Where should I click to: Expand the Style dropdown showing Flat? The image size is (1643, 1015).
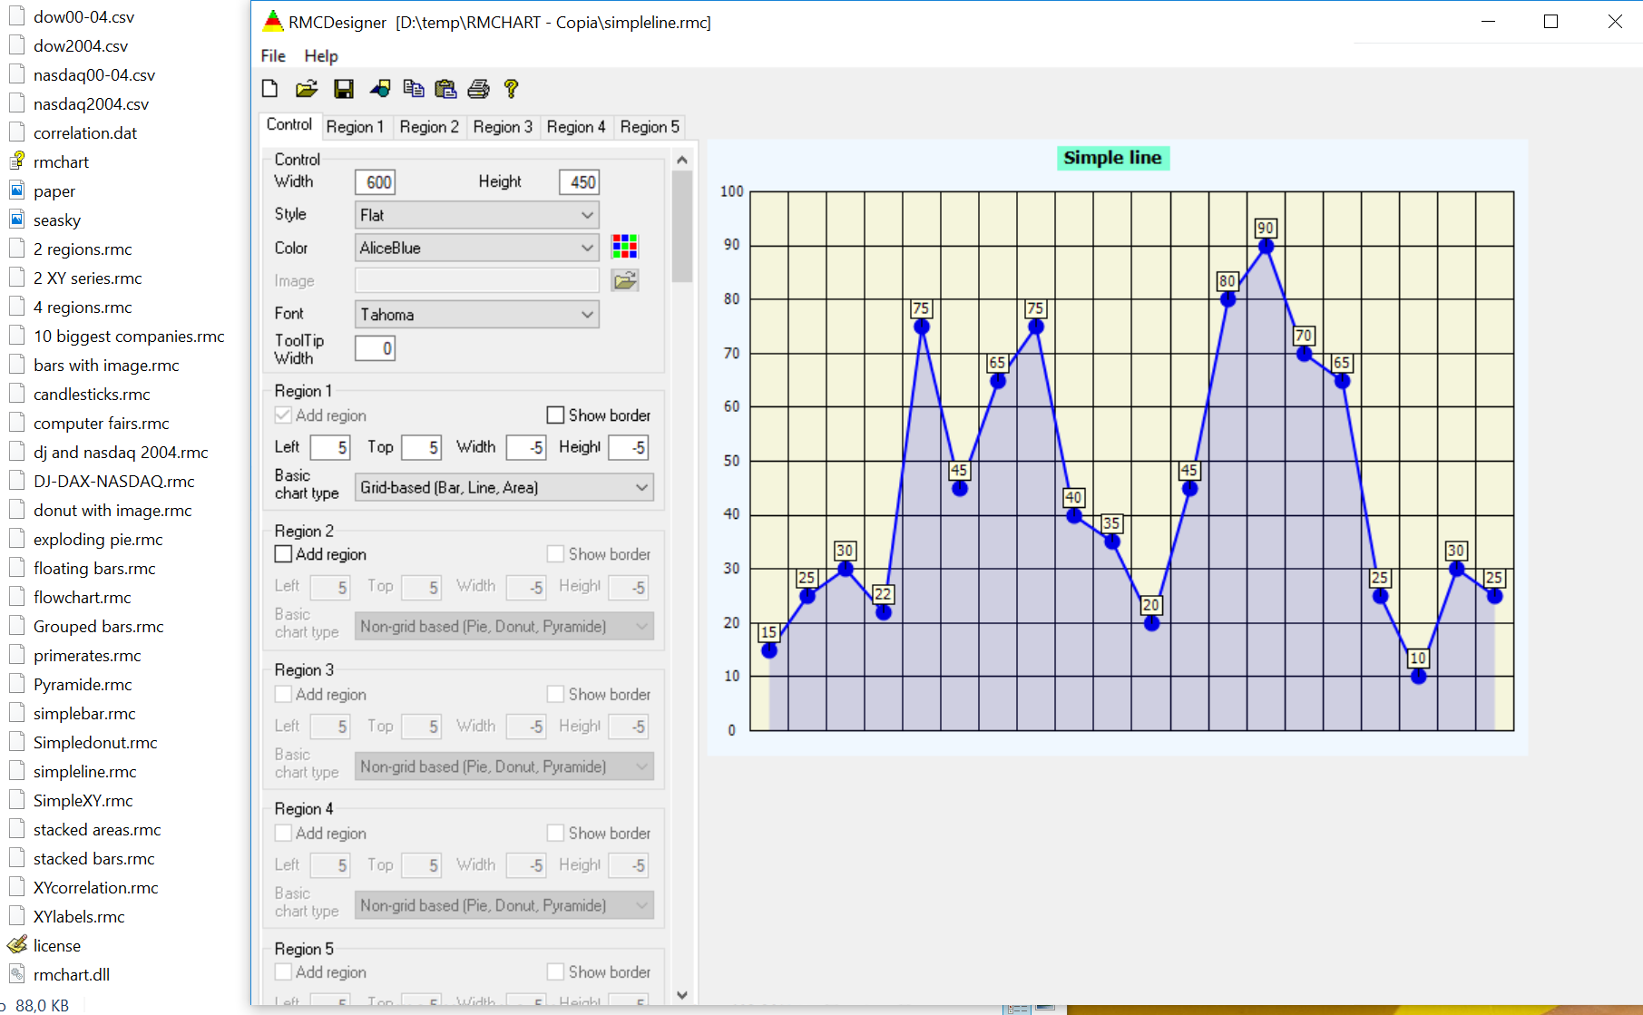(x=477, y=215)
